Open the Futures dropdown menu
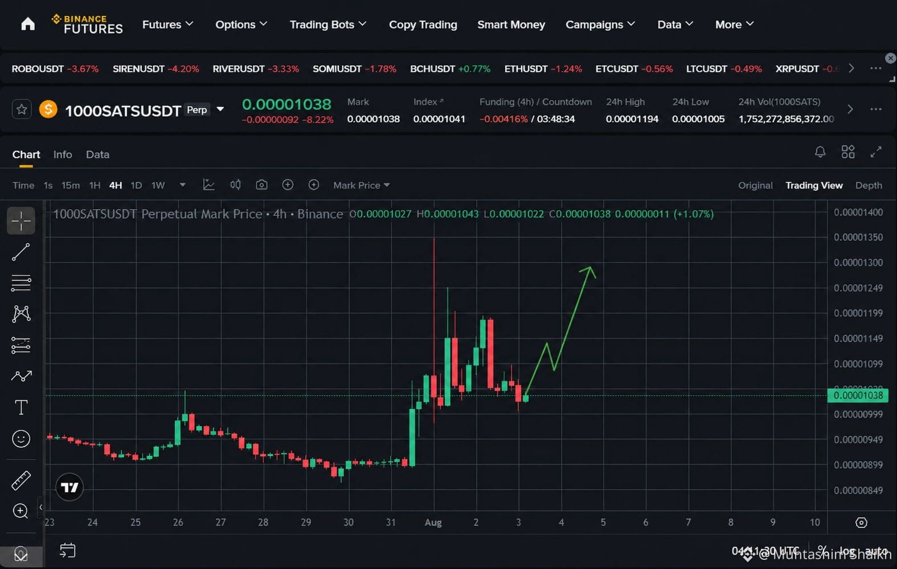Screen dimensions: 897x569 point(167,24)
